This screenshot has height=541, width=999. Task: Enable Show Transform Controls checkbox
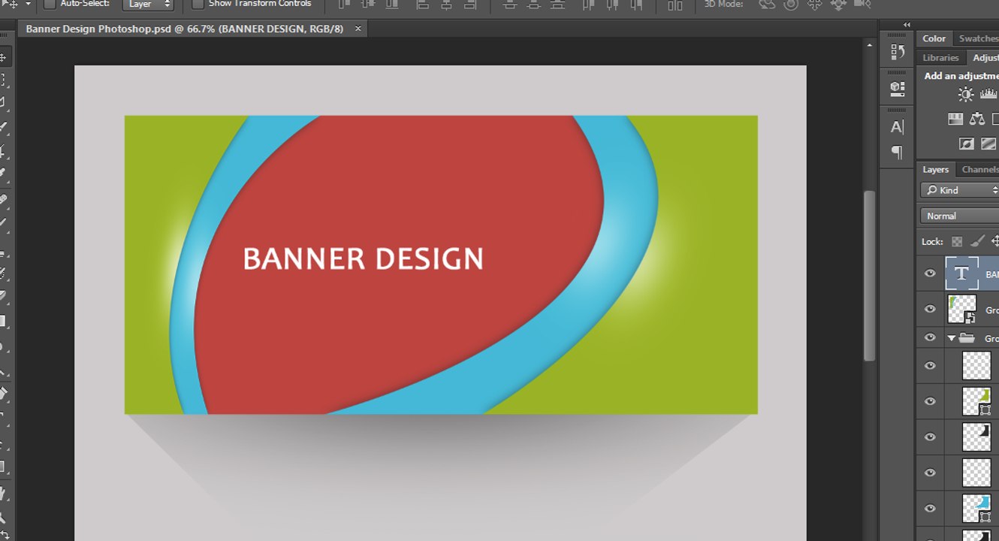coord(198,4)
